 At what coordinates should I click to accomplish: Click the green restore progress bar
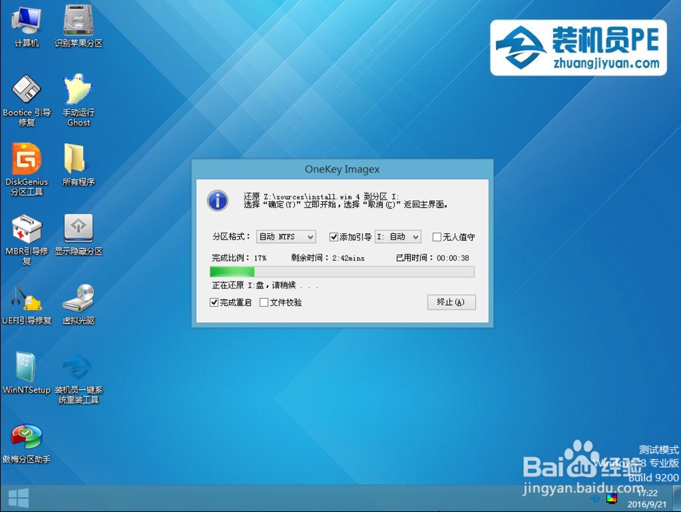pyautogui.click(x=342, y=271)
